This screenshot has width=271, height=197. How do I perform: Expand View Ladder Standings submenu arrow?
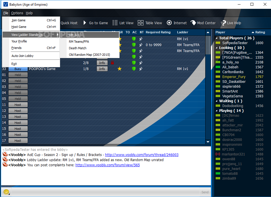pyautogui.click(x=58, y=35)
